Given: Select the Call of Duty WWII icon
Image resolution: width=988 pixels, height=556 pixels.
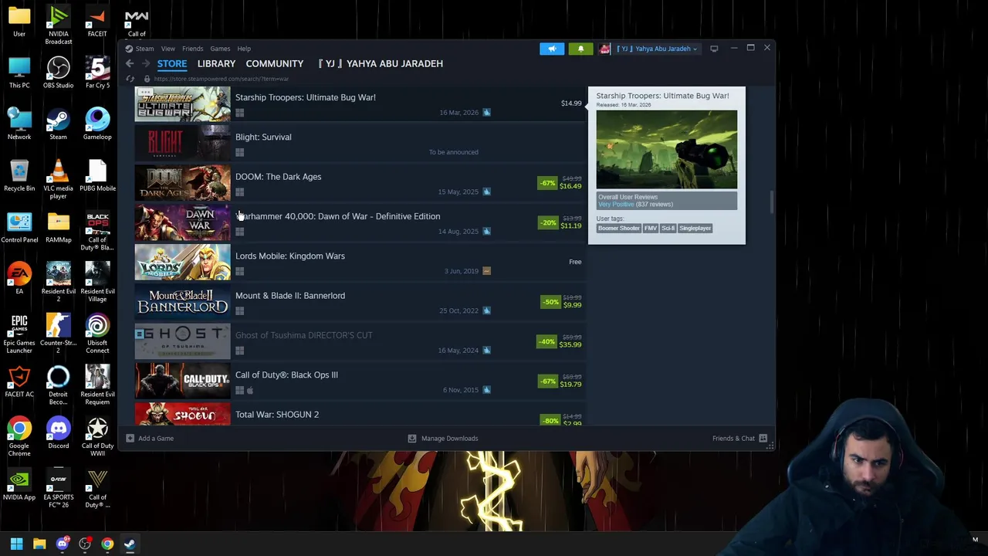Looking at the screenshot, I should coord(97,436).
